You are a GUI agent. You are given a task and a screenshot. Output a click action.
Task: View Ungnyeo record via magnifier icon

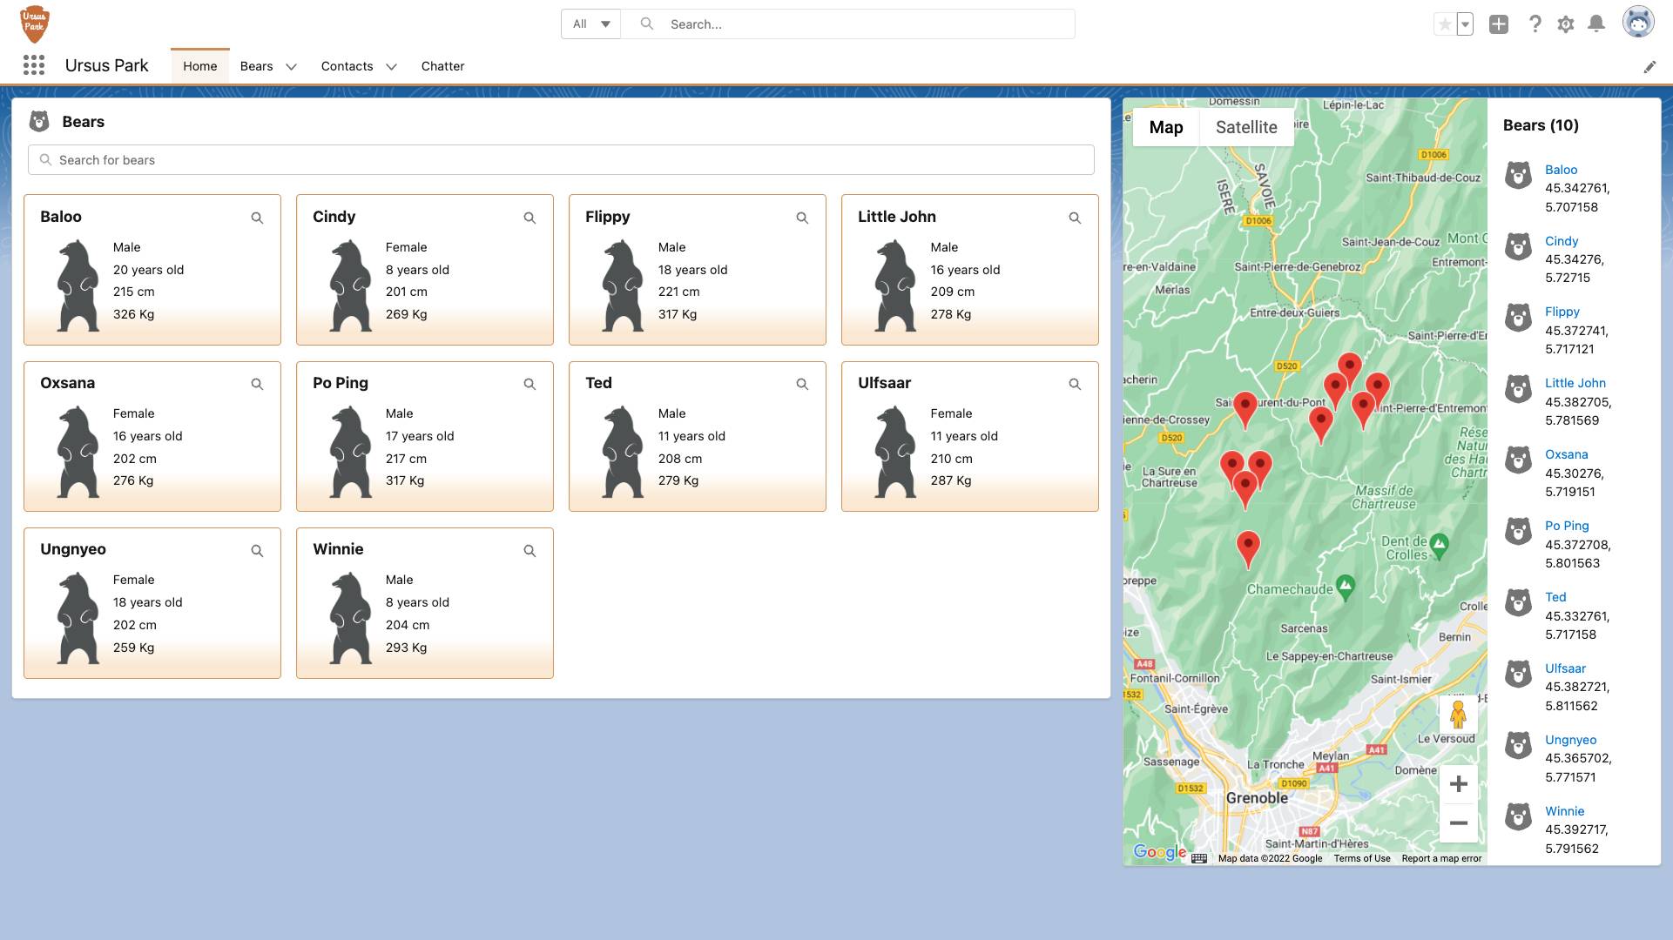257,551
